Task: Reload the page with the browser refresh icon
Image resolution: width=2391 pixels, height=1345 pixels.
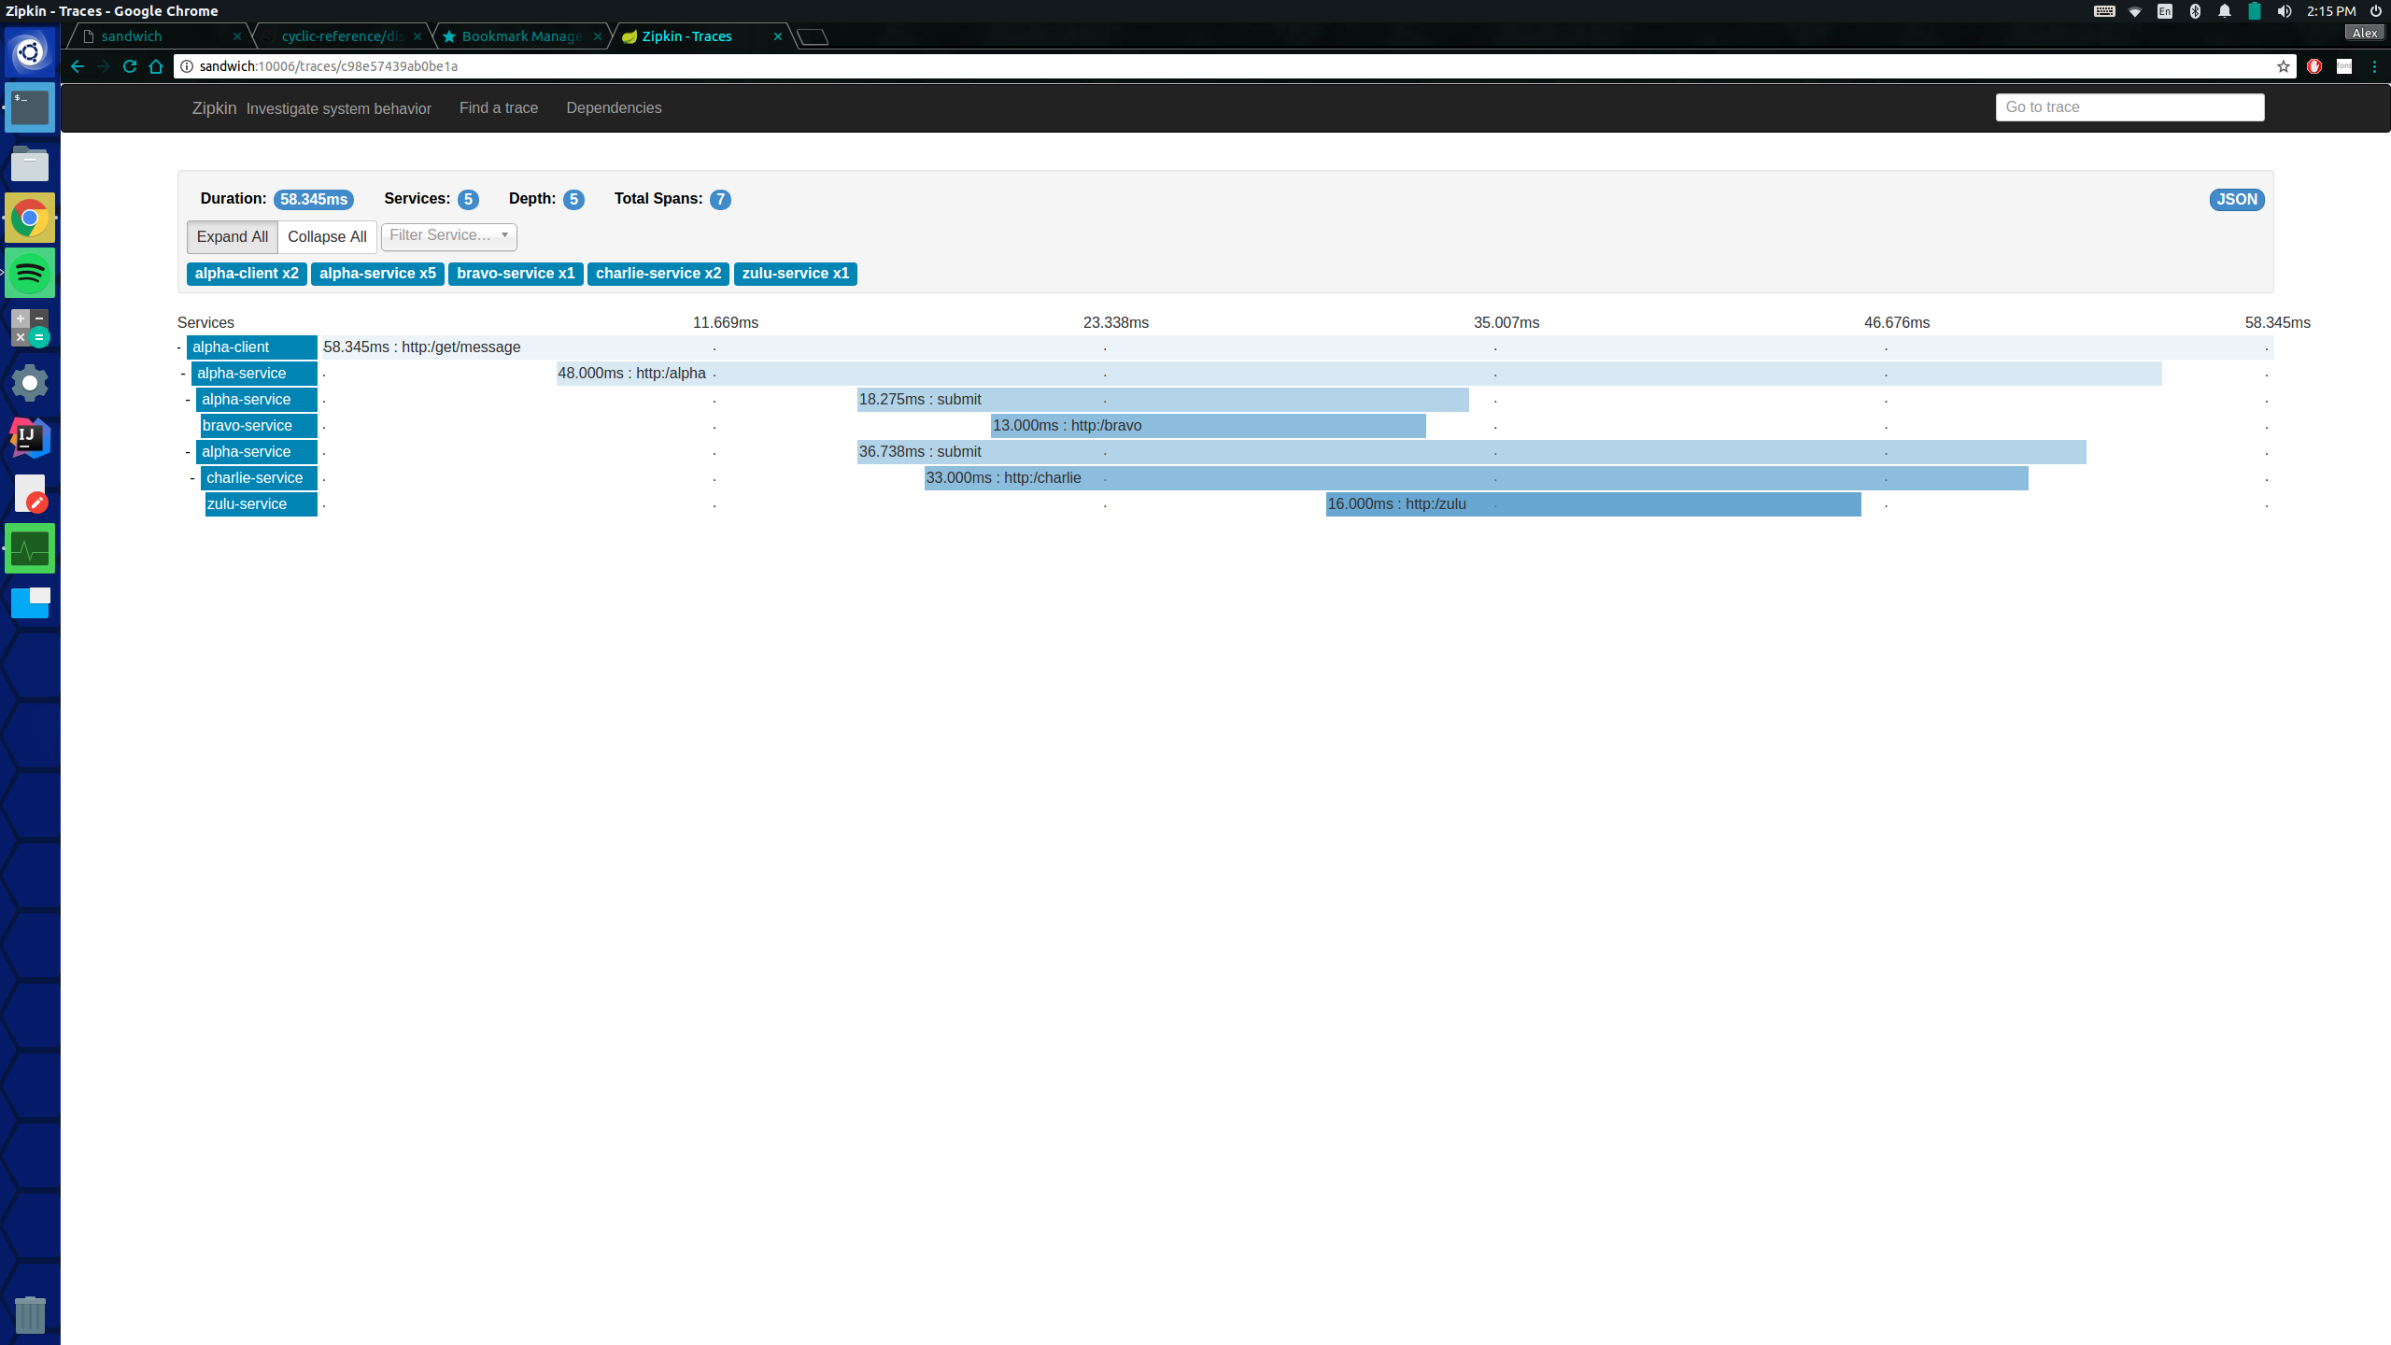Action: point(130,66)
